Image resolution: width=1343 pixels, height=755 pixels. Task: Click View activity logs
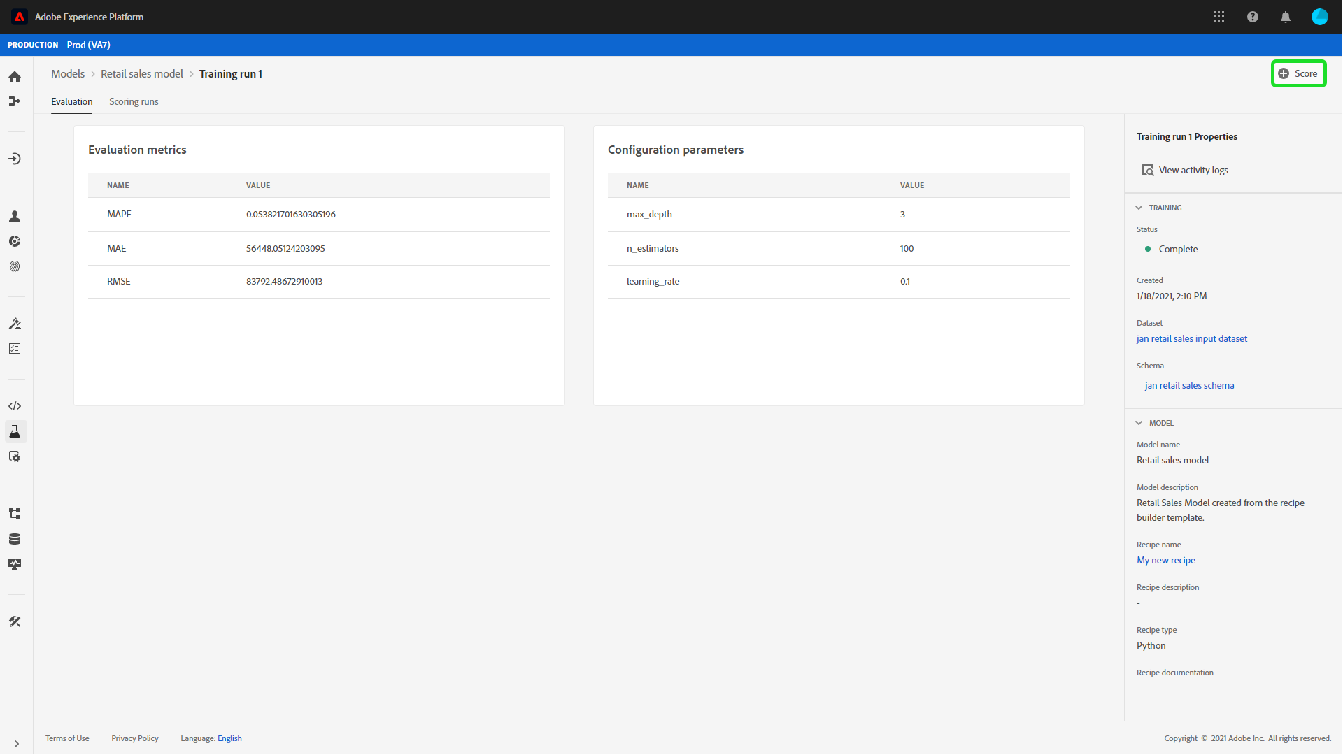coord(1193,171)
